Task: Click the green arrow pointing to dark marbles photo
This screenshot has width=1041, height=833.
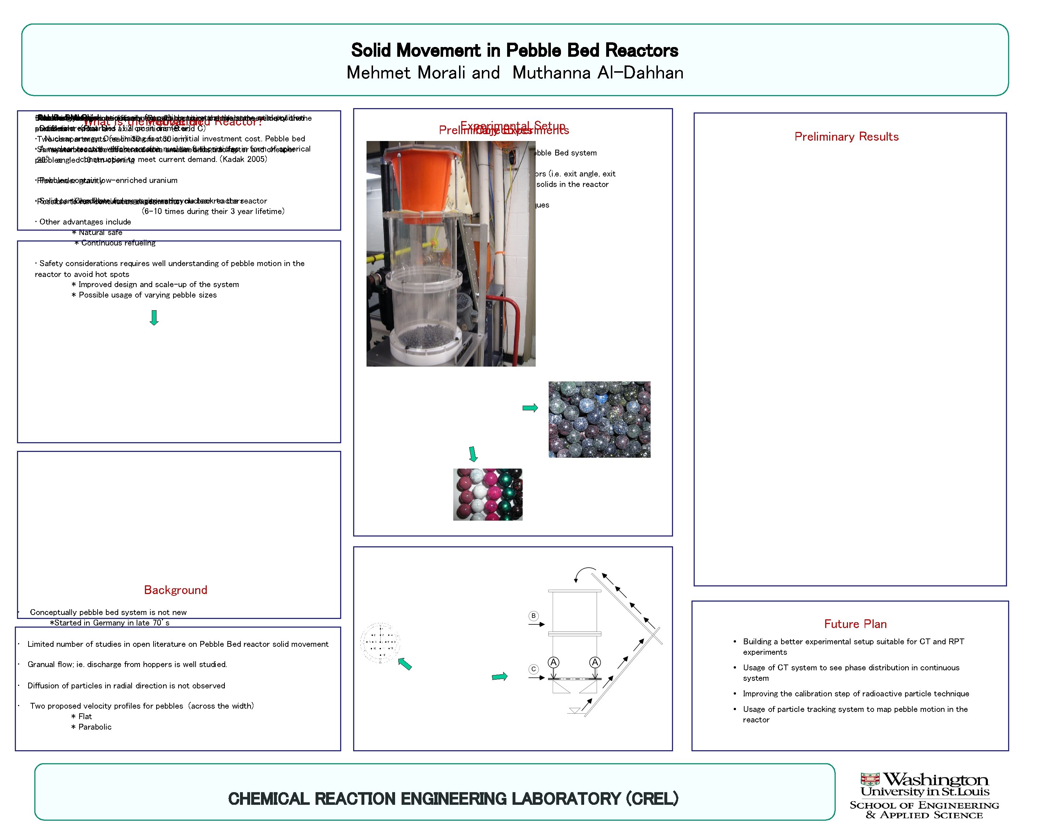Action: point(530,408)
